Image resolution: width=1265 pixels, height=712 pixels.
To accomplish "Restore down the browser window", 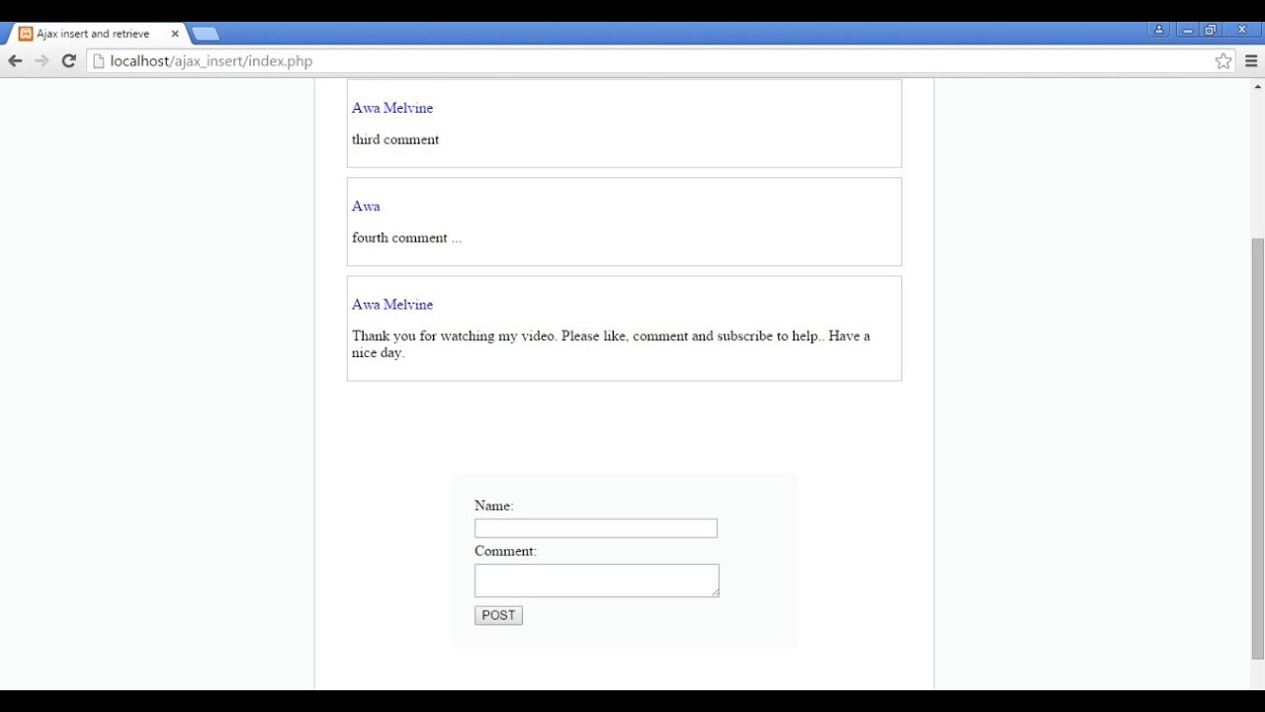I will tap(1211, 30).
